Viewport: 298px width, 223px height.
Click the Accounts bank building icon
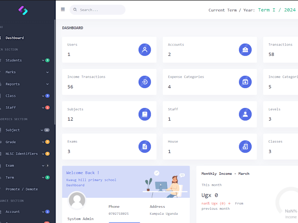pyautogui.click(x=245, y=50)
